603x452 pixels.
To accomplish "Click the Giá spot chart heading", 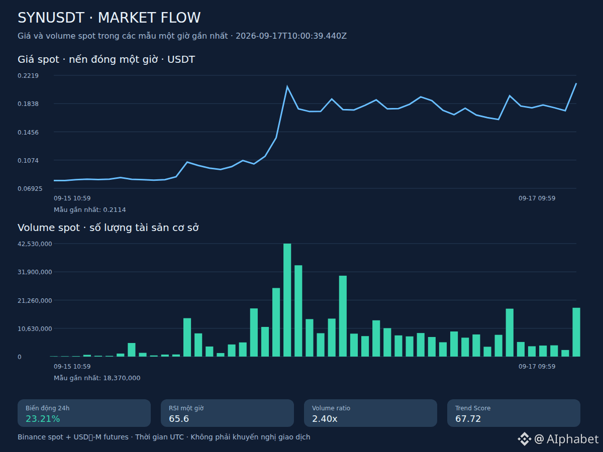I will tap(106, 60).
